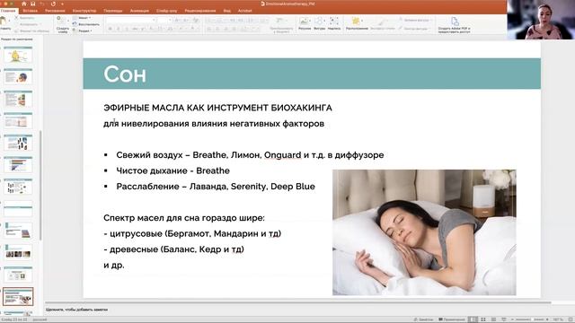Image resolution: width=575 pixels, height=323 pixels.
Task: Open the Слайд-шоу tab
Action: tap(166, 11)
